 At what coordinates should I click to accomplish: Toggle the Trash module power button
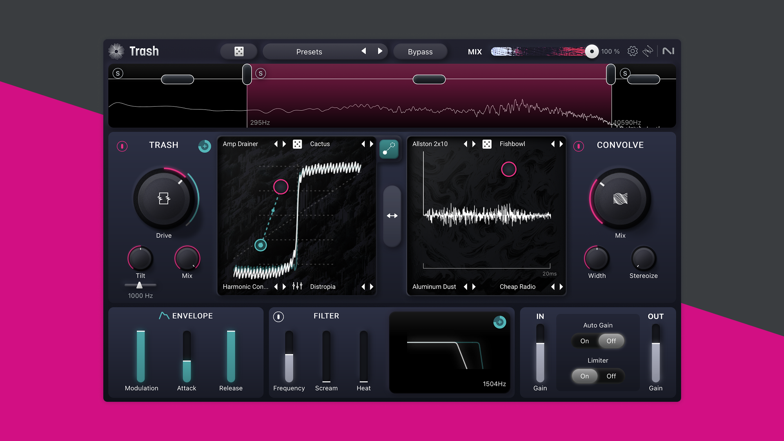(x=122, y=146)
